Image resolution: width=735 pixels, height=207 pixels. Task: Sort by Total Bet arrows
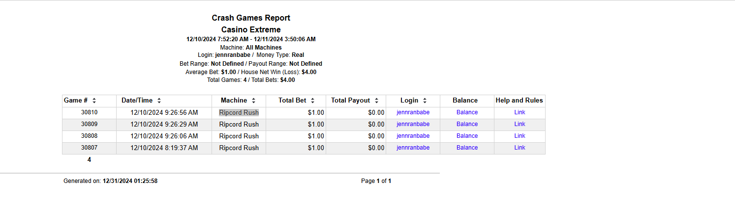point(312,101)
